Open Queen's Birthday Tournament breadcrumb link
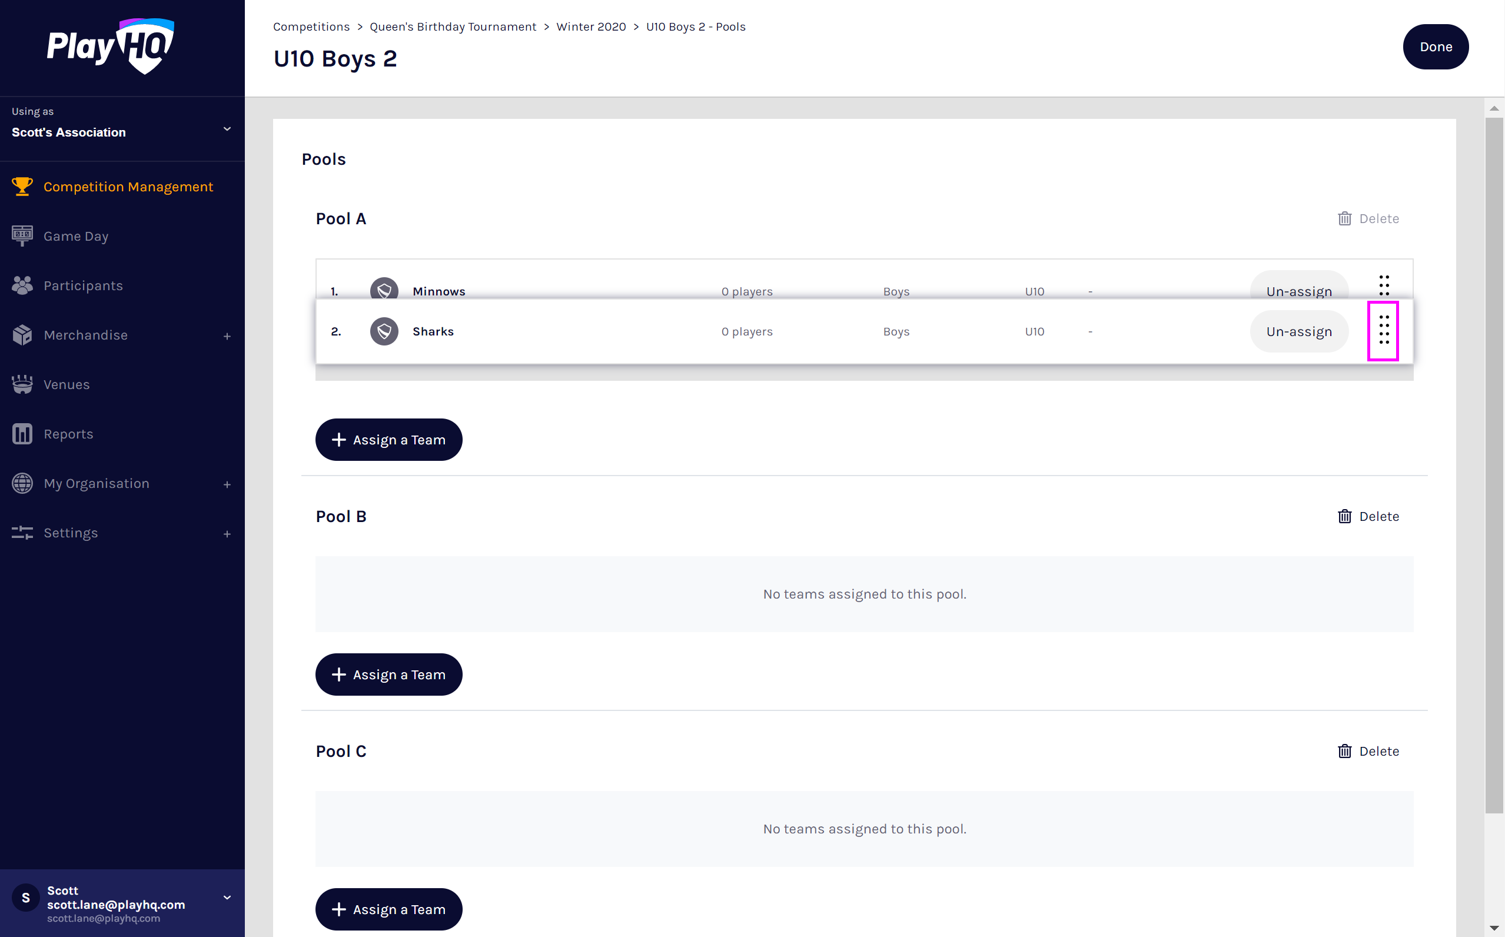Screen dimensions: 1505x937 click(452, 26)
